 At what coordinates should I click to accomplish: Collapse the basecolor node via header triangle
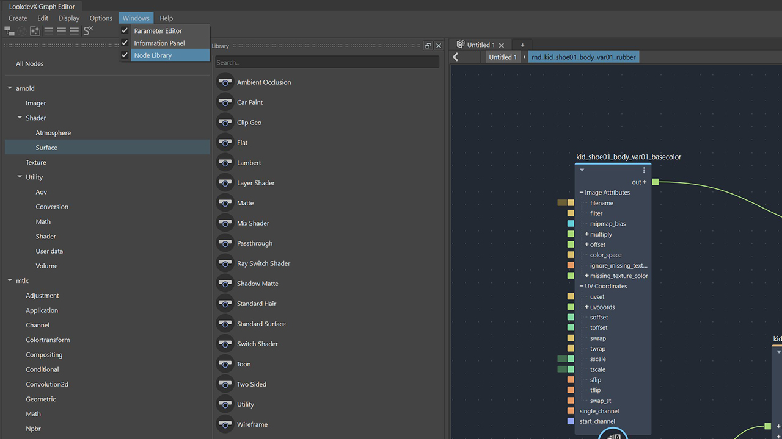(582, 171)
